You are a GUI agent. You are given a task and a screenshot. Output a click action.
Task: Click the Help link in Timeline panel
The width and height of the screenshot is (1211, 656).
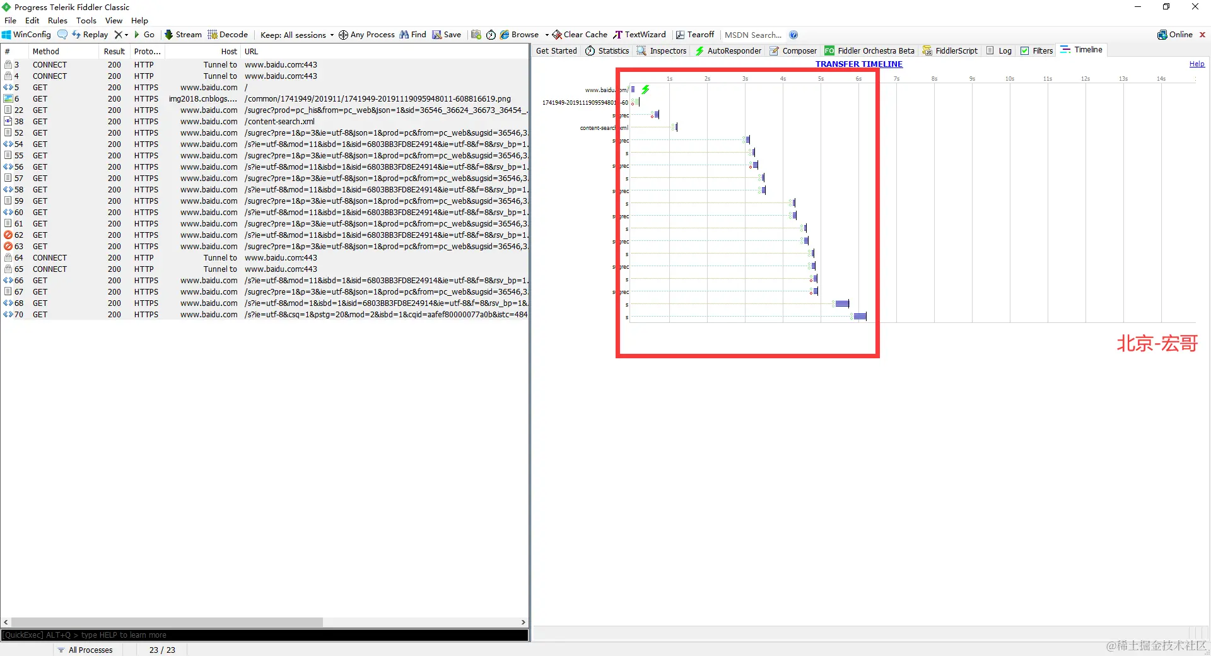coord(1196,64)
